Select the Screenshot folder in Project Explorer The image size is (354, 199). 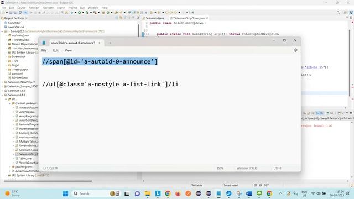18,56
